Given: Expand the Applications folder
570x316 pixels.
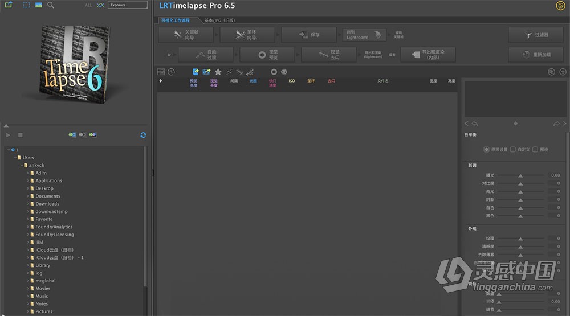Looking at the screenshot, I should 28,180.
